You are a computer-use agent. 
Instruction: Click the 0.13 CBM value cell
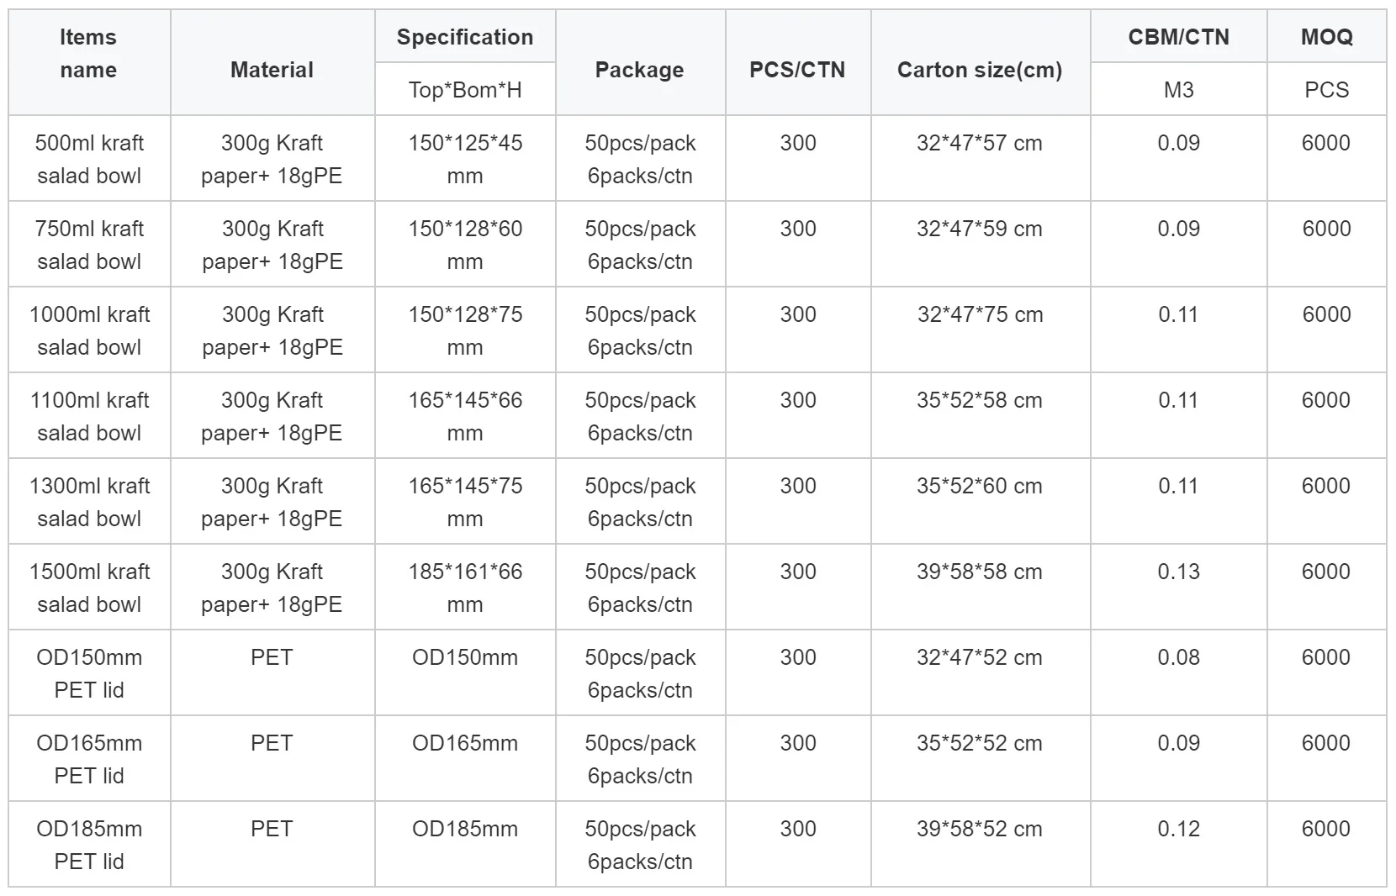pos(1178,572)
